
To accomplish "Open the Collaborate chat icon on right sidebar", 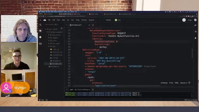I will [x=196, y=25].
